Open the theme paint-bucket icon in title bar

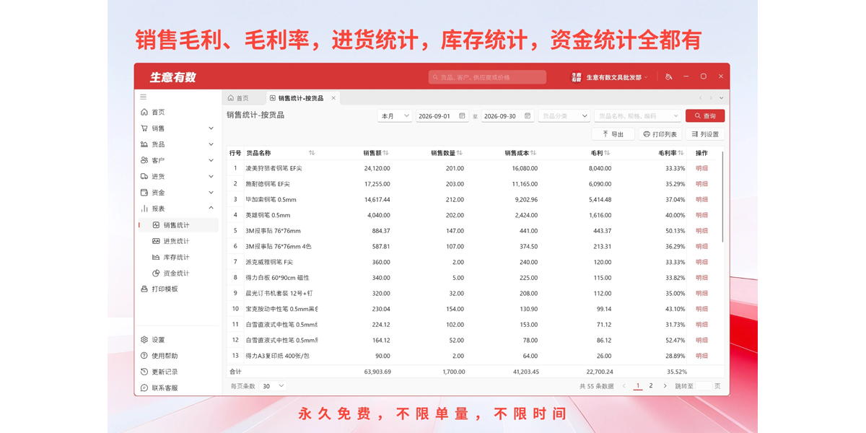[x=669, y=76]
